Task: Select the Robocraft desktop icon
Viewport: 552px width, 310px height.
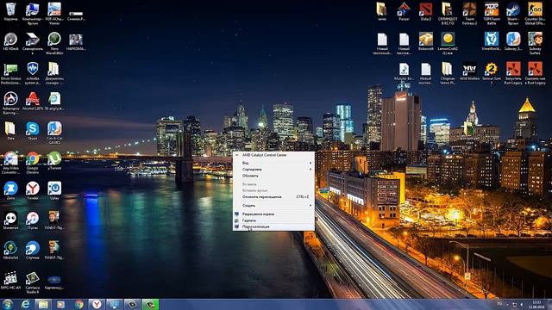Action: point(425,41)
